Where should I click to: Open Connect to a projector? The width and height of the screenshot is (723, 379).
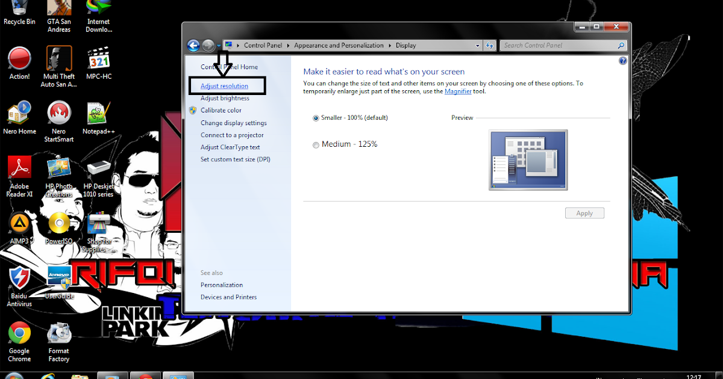tap(232, 135)
